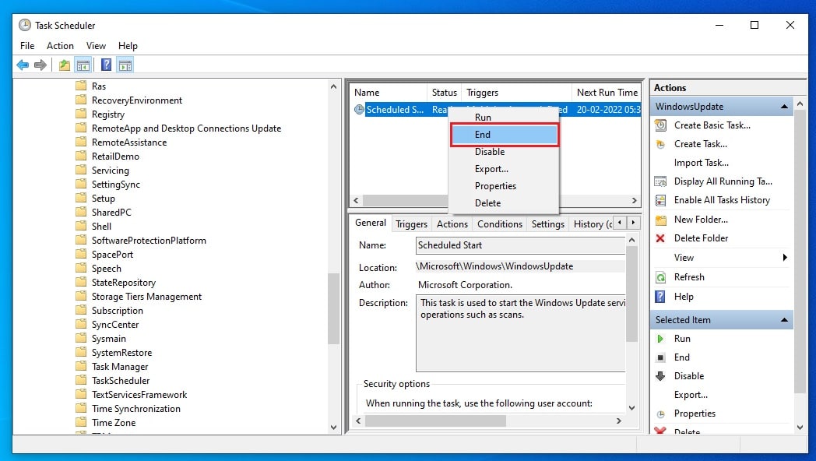
Task: Click the Disable down-arrow icon under Selected Item
Action: [660, 376]
